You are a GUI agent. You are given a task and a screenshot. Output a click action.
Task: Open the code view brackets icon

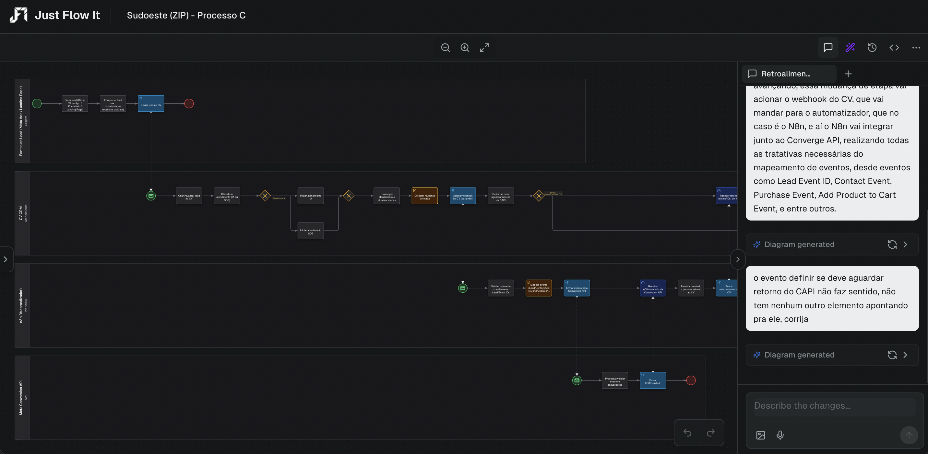[894, 48]
